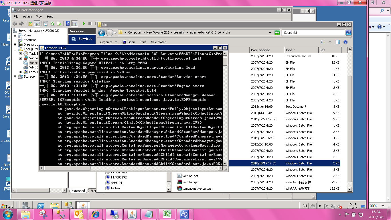Sort files by Date modified column
The width and height of the screenshot is (391, 220).
tap(267, 50)
